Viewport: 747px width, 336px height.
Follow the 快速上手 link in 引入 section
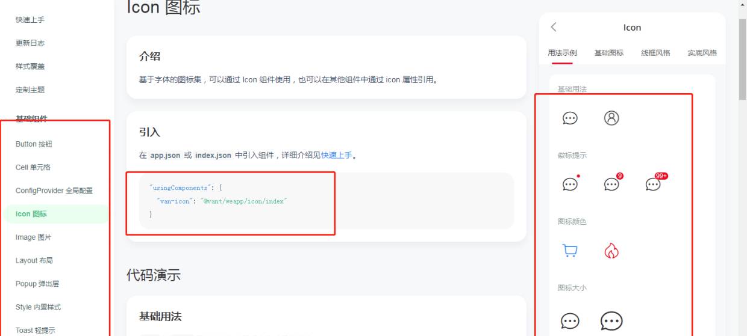(x=336, y=155)
